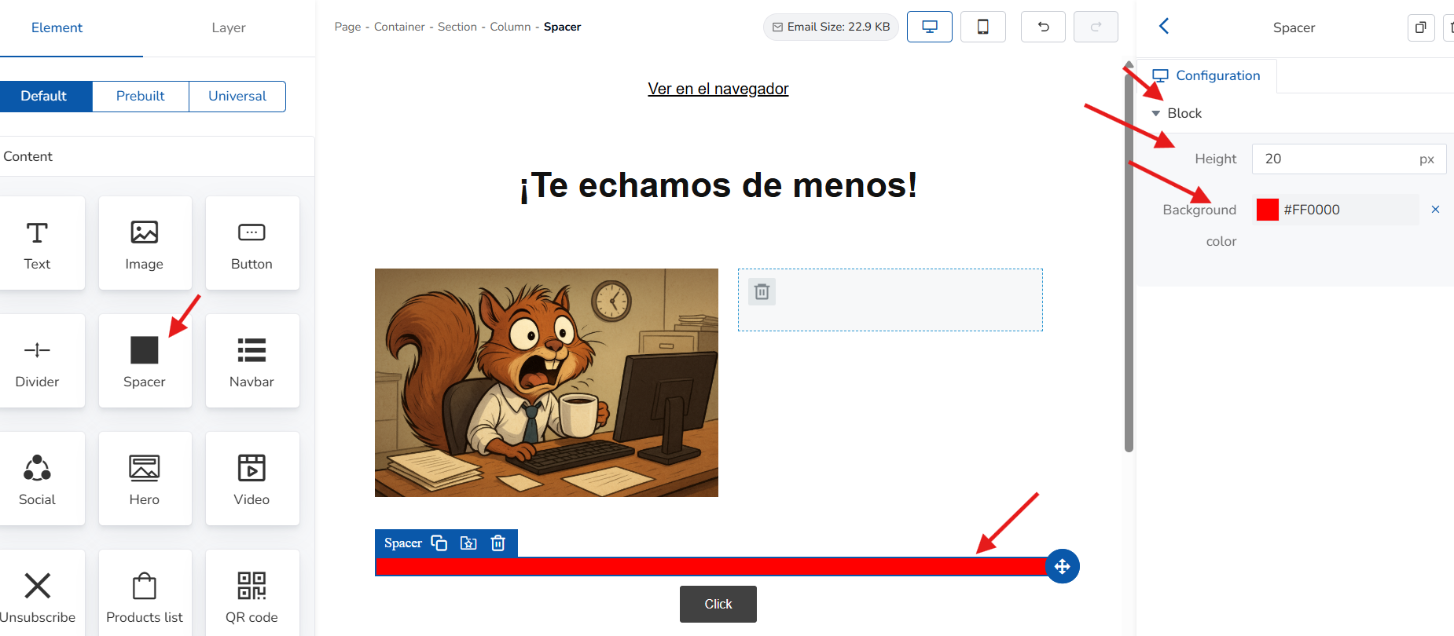Add an Image element block
The image size is (1454, 636).
coord(145,243)
